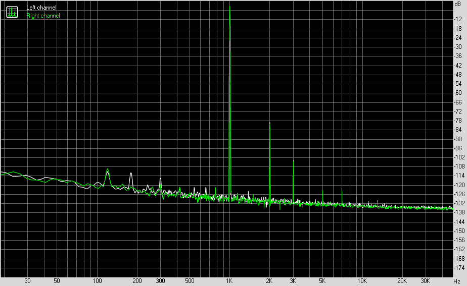Click the -132 dB scale value

point(459,203)
